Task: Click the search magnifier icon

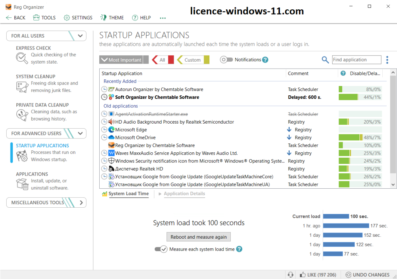Action: pos(325,60)
